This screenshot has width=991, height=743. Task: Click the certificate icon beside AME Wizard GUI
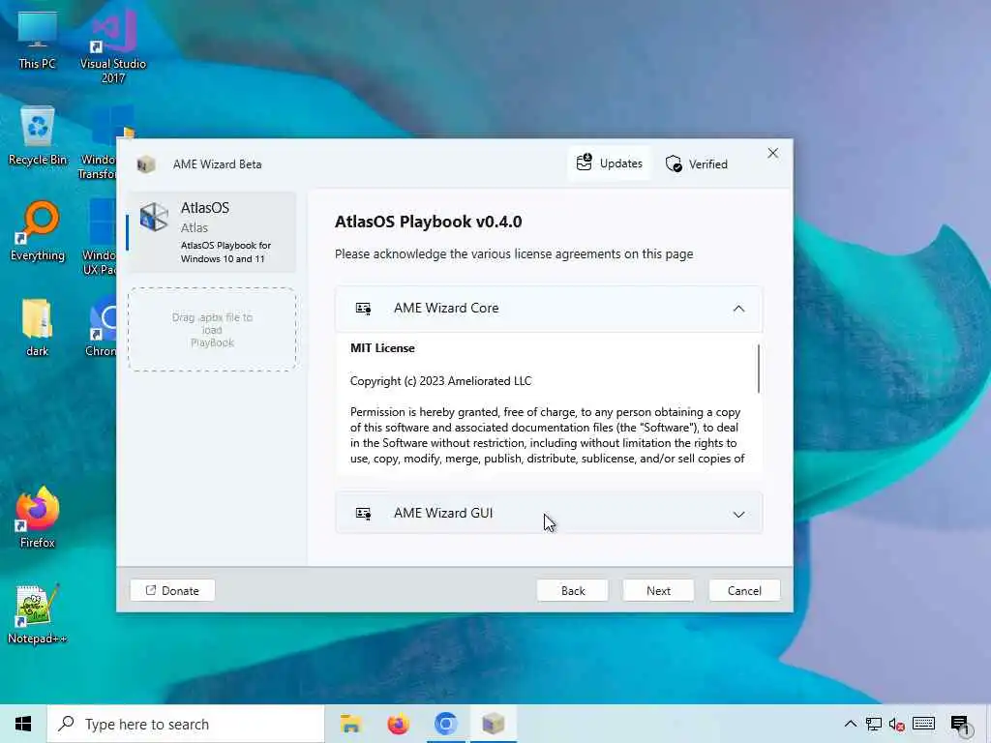point(364,513)
